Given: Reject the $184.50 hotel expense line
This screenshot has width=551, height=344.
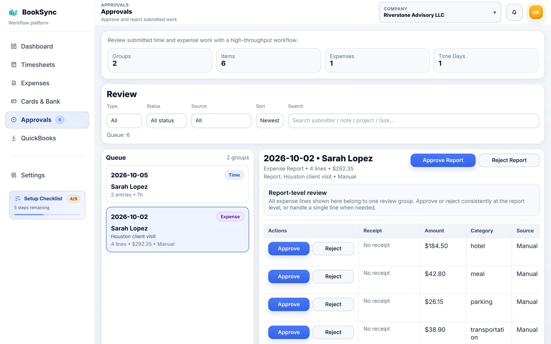Looking at the screenshot, I should 333,248.
